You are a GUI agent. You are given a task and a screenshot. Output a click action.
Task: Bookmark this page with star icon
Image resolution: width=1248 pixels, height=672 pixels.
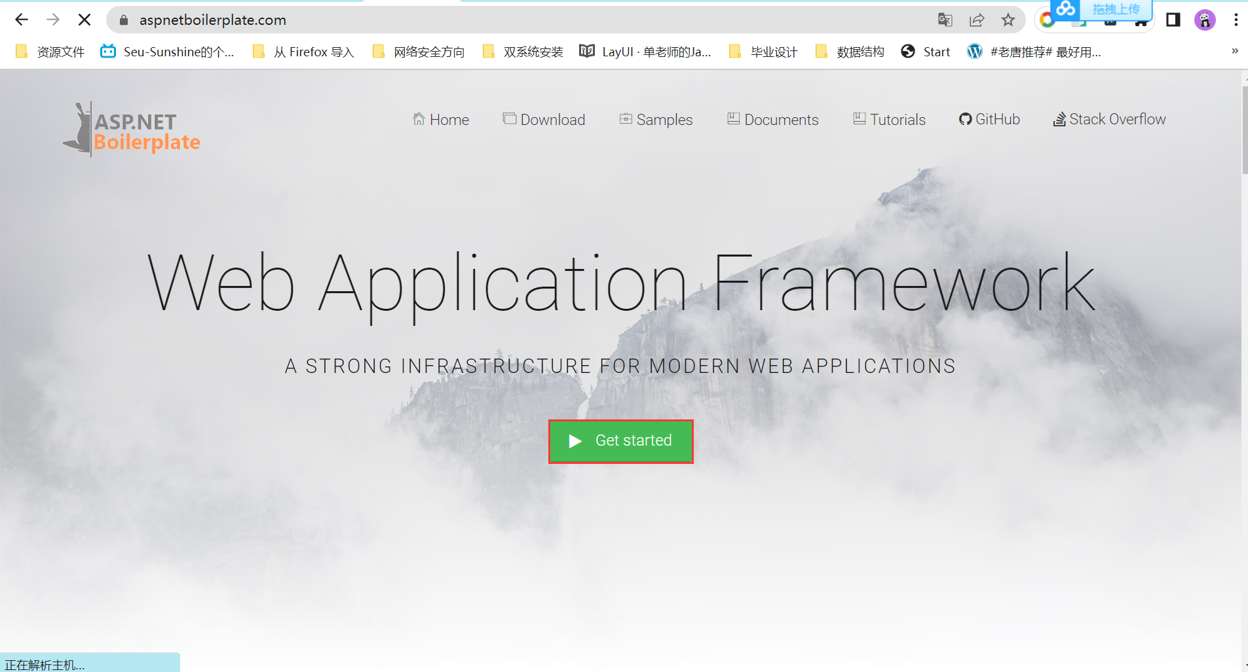1008,20
